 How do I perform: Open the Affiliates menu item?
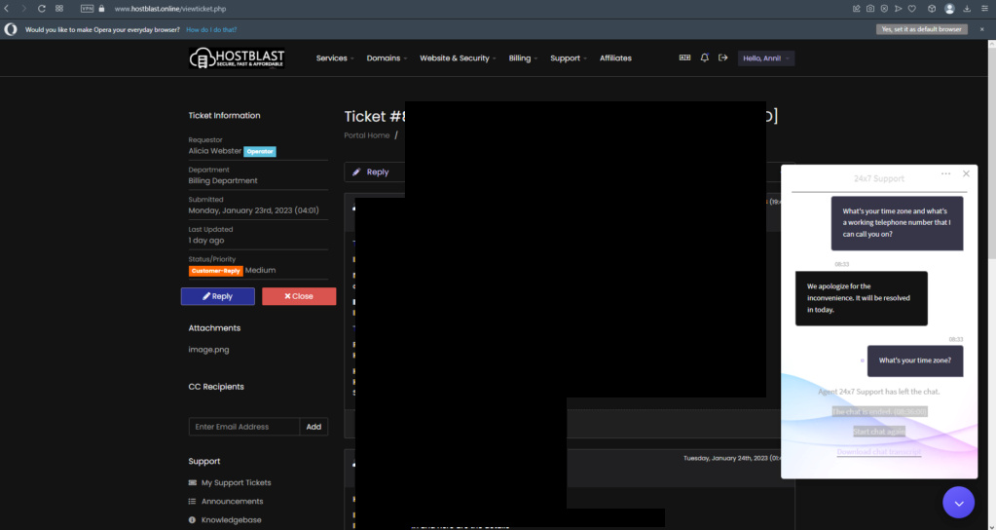click(615, 57)
